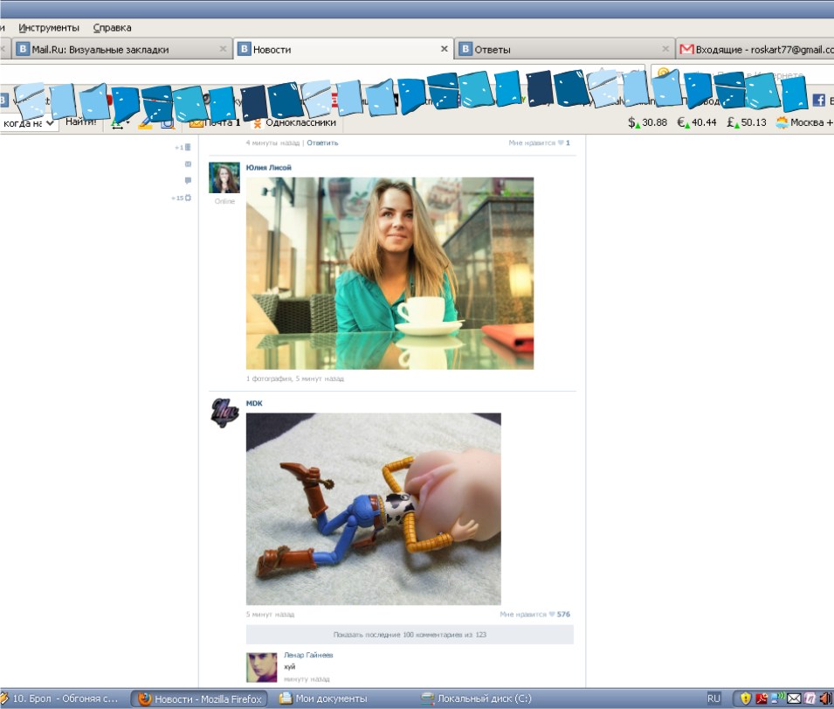Click the Gmail icon on the Входящие tab

pyautogui.click(x=686, y=49)
